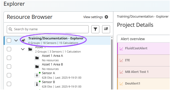Check the Asset 1 Area A checkbox
Screen dimensions: 171x91
[9, 58]
